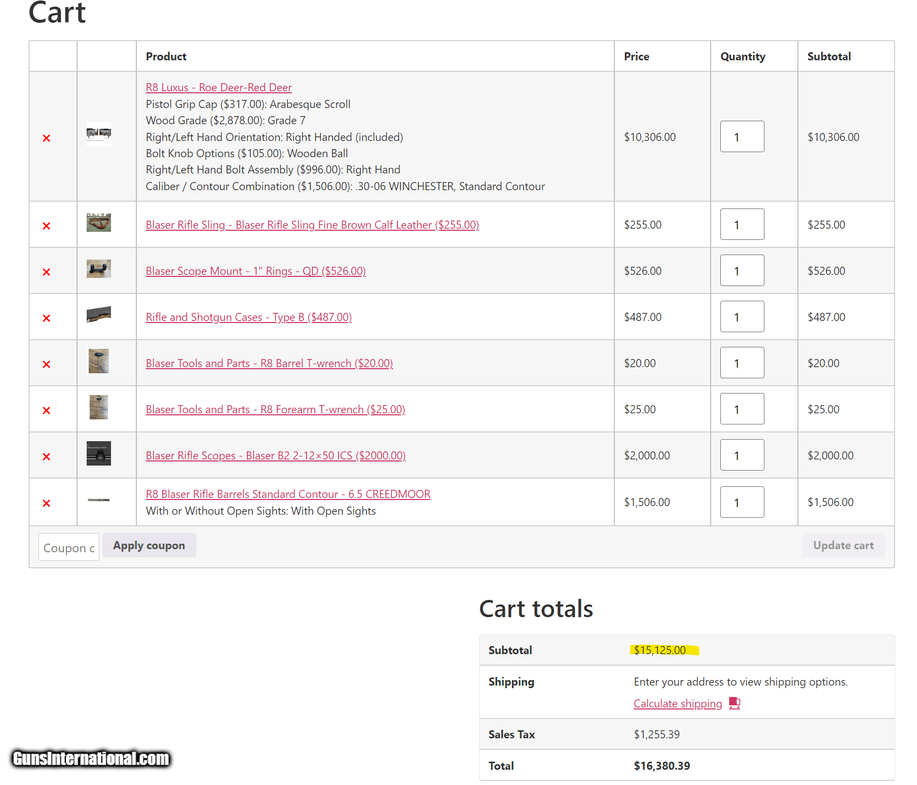Open the Blaser Rifle Sling thumbnail
917x785 pixels.
point(99,223)
